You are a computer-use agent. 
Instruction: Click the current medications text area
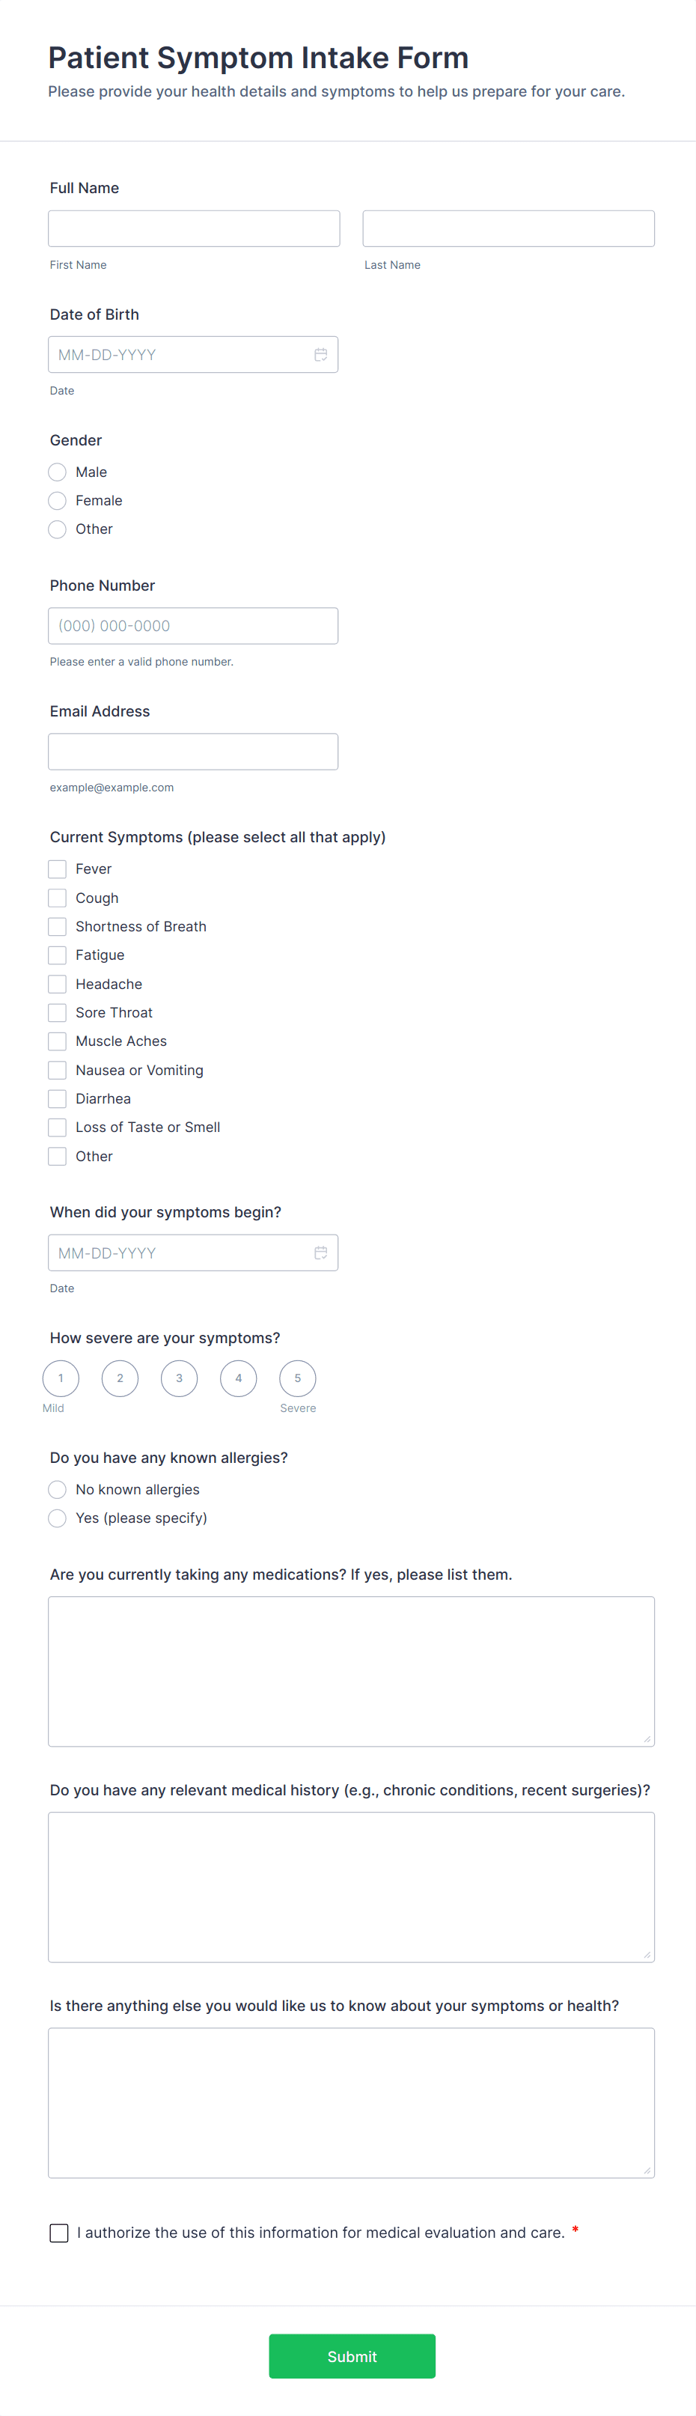351,1670
